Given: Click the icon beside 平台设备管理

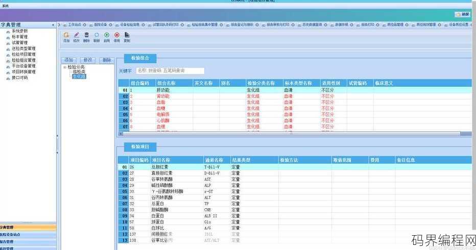Looking at the screenshot, I should 8,66.
